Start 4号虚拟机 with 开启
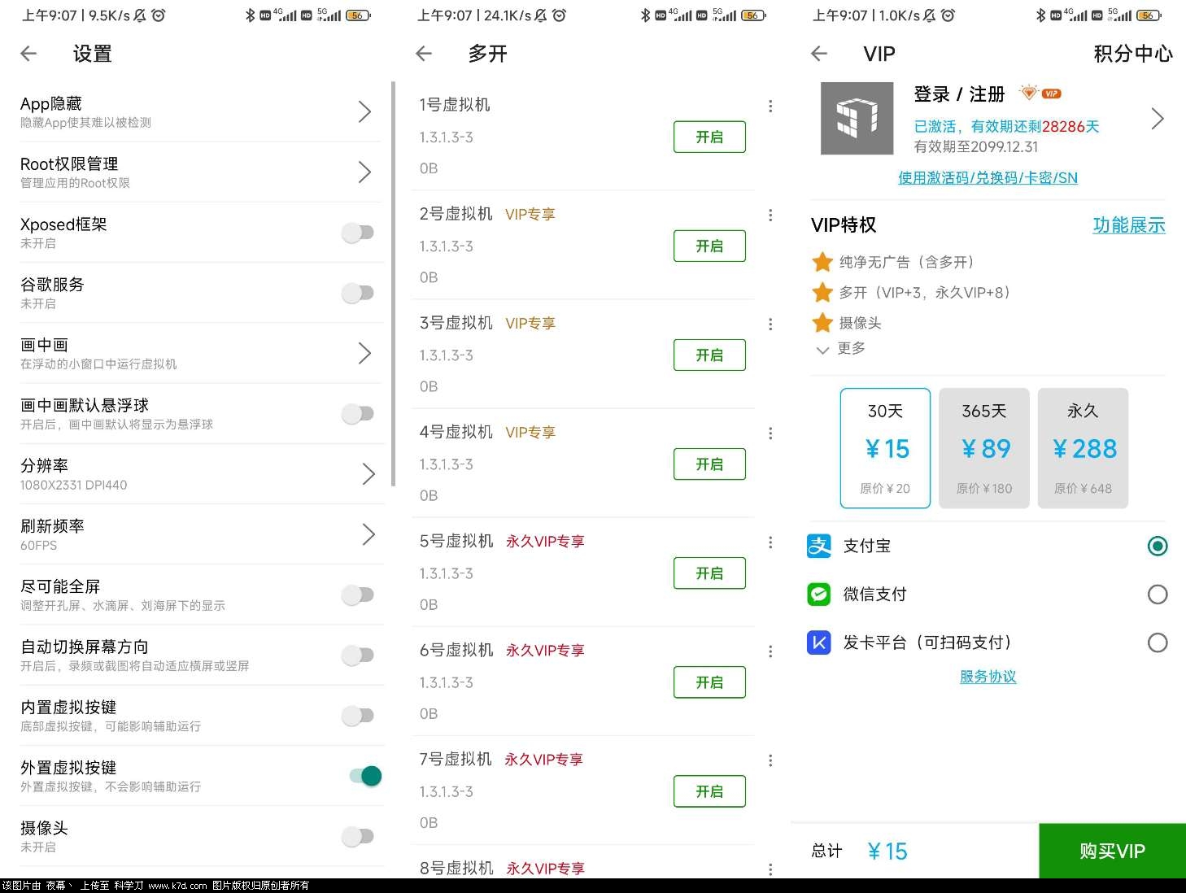The image size is (1186, 893). (709, 464)
